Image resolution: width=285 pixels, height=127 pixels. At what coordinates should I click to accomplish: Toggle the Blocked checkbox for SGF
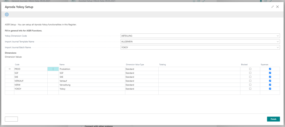coord(250,73)
